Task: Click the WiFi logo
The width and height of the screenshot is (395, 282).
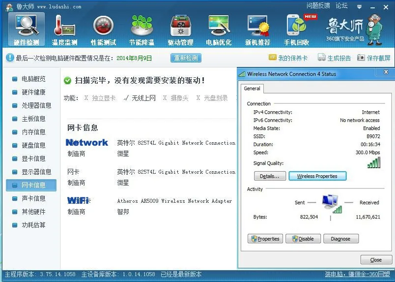Action: pyautogui.click(x=79, y=200)
